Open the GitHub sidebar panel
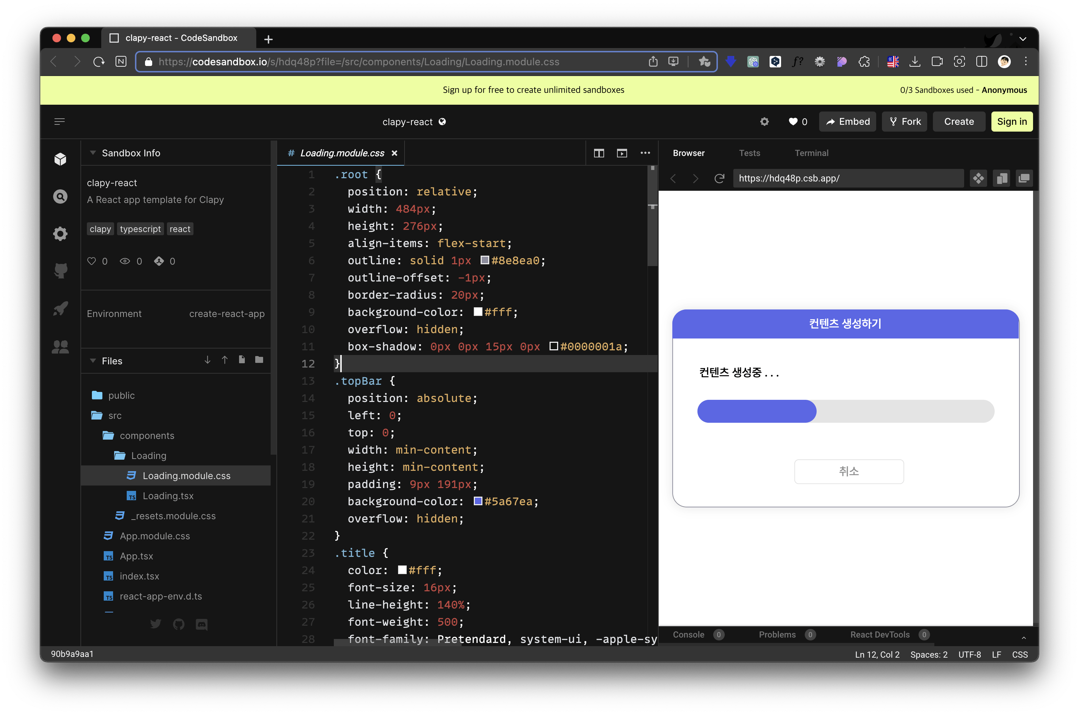1079x715 pixels. (60, 270)
